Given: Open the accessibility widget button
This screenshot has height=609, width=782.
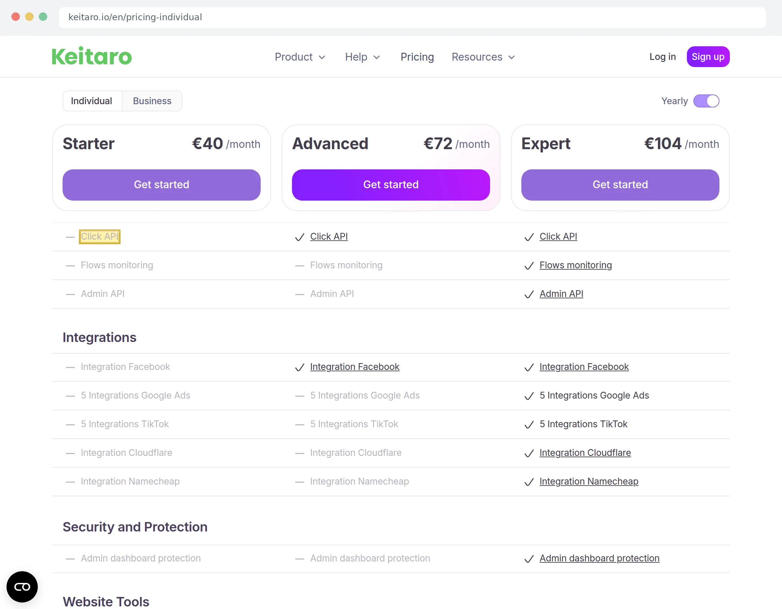Looking at the screenshot, I should point(22,587).
